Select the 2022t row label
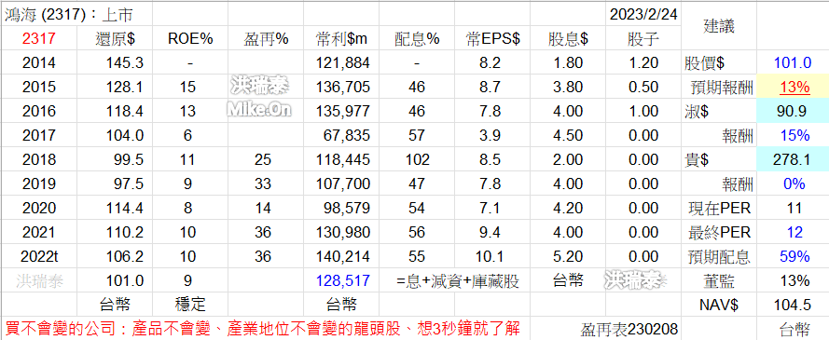 38,256
